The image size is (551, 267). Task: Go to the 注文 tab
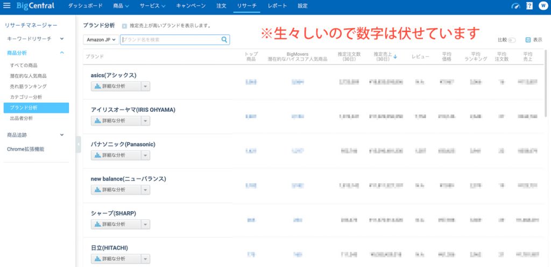click(221, 6)
